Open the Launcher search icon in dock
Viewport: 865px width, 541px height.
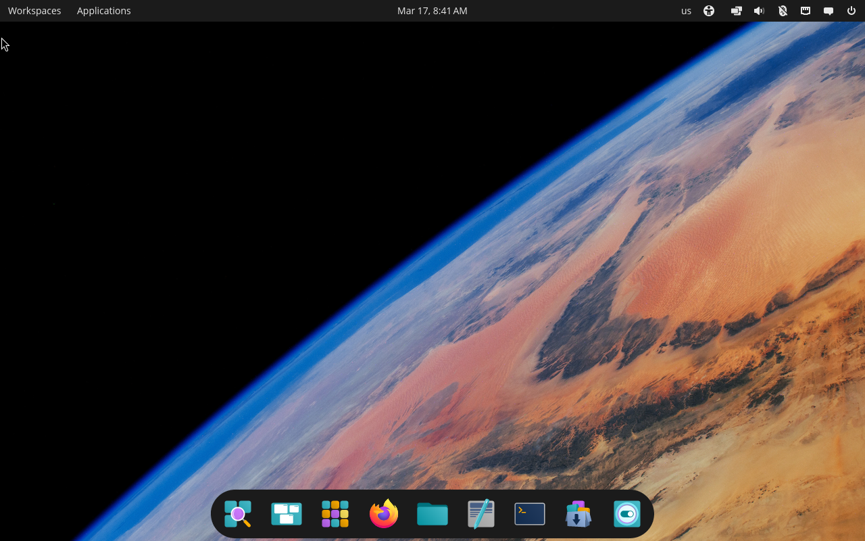pos(238,514)
